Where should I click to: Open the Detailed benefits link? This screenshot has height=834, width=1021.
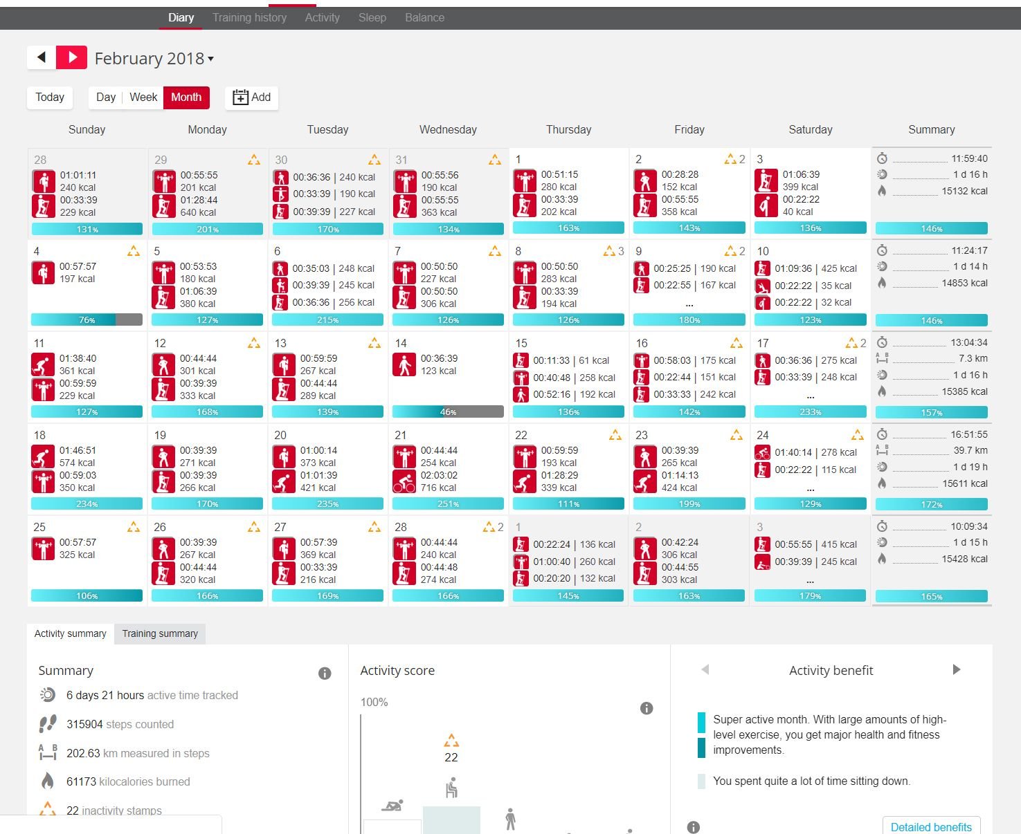click(x=930, y=826)
